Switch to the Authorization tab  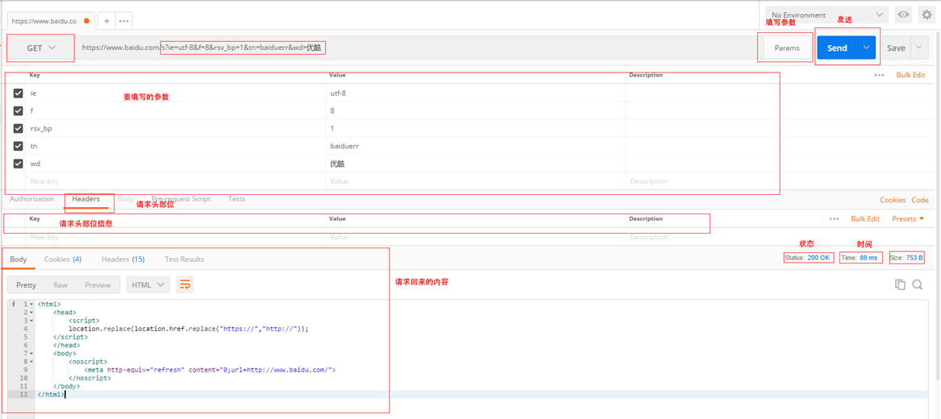pyautogui.click(x=31, y=199)
